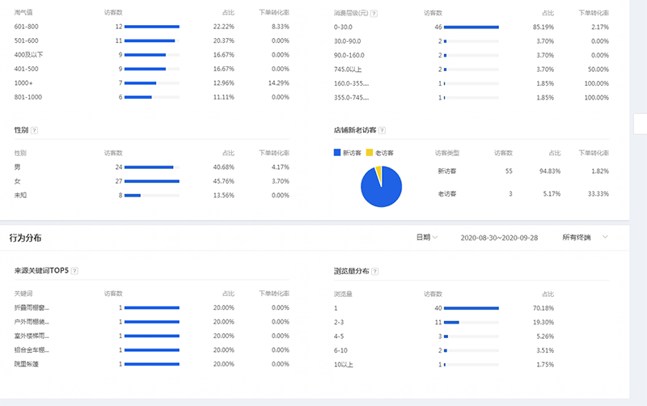
Task: Select the 室外楼梯雨 keyword row
Action: coord(32,336)
